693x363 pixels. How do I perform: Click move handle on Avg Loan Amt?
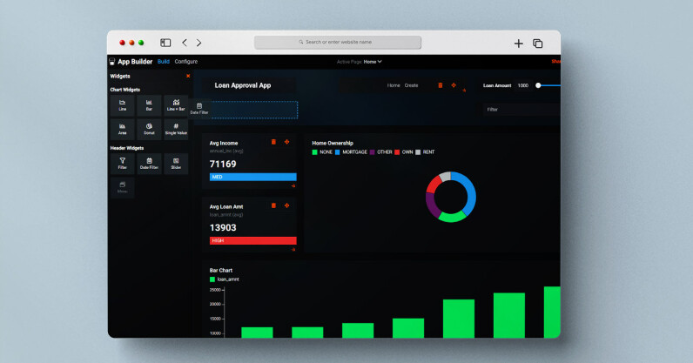(x=286, y=205)
